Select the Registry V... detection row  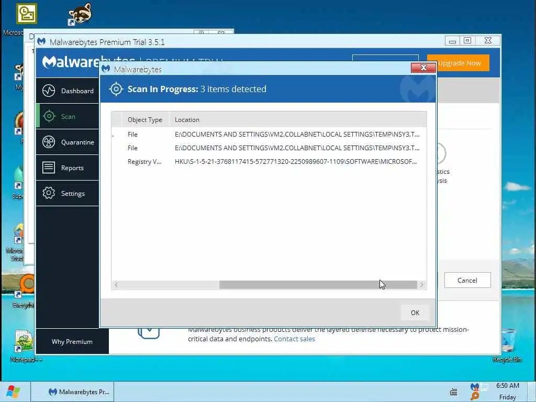(269, 161)
